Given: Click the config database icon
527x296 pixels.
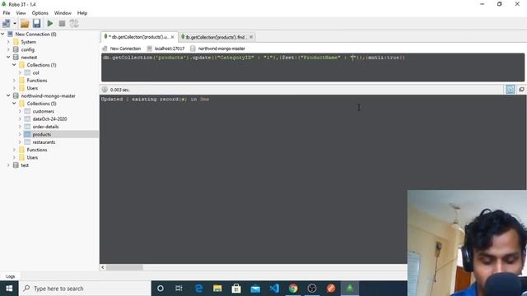Looking at the screenshot, I should [16, 49].
